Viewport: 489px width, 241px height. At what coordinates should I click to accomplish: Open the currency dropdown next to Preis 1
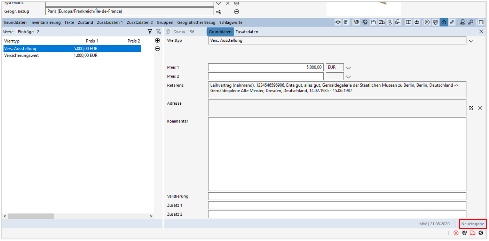(x=348, y=67)
